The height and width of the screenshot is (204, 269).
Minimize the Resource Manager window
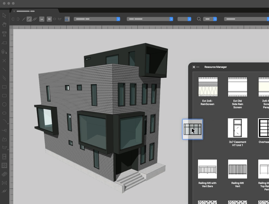pos(199,67)
